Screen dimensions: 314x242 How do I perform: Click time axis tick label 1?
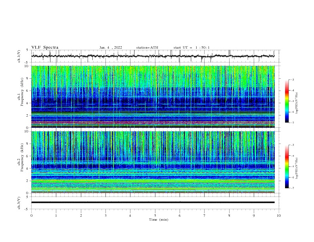(x=56, y=216)
